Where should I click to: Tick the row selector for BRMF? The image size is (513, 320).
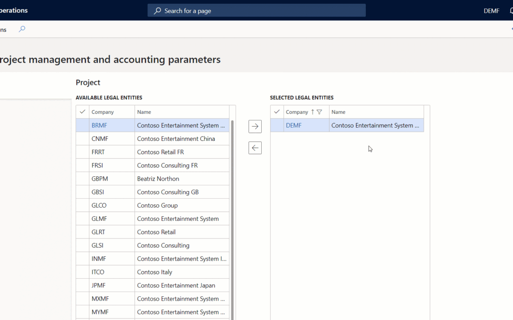click(83, 125)
